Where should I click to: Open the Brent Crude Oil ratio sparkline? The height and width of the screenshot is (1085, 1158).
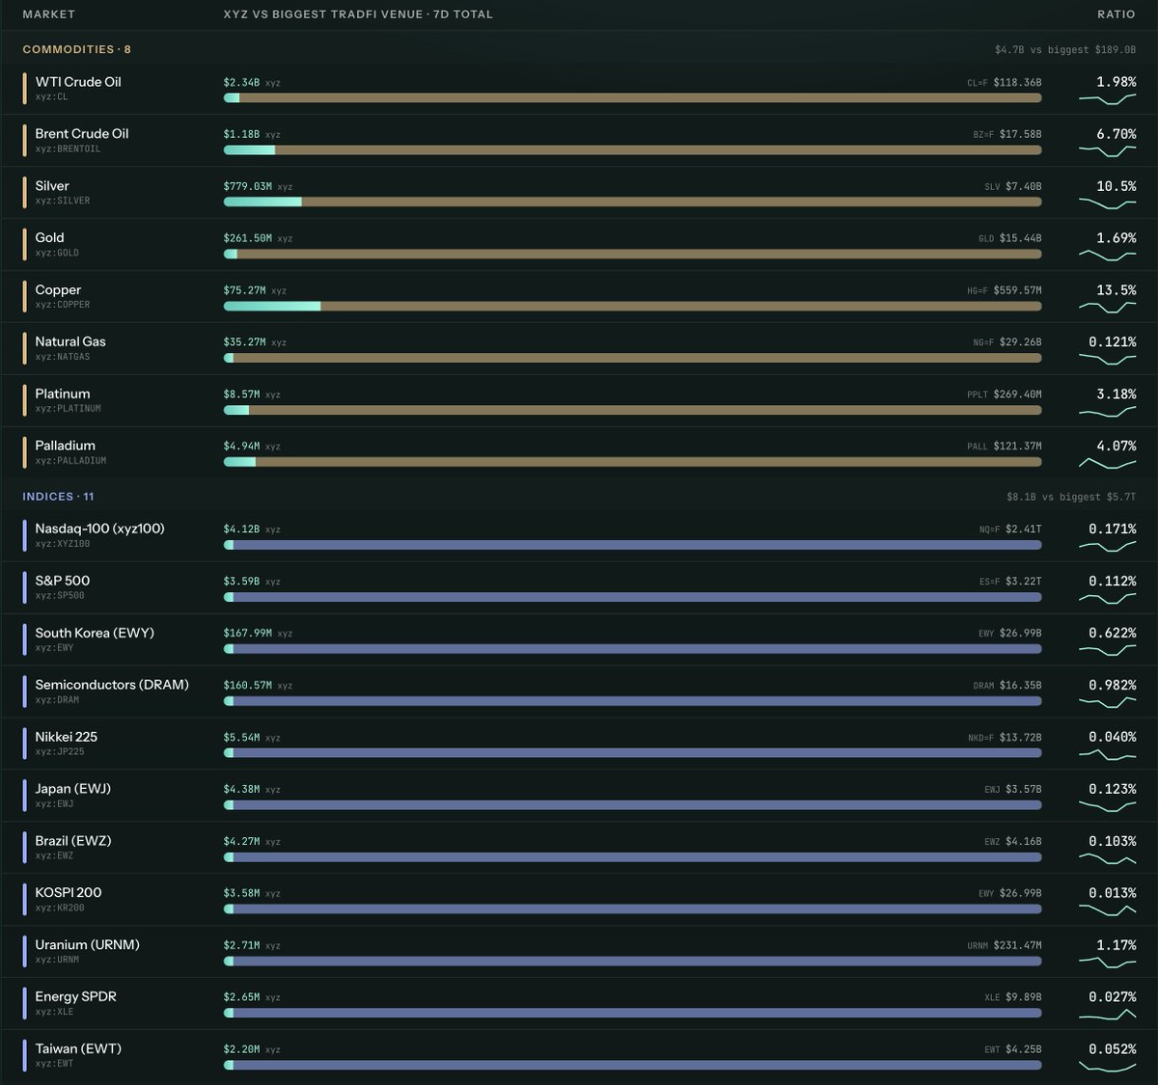(1108, 151)
